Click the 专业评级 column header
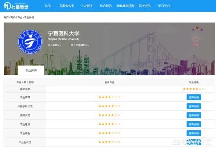The image size is (216, 149). pyautogui.click(x=194, y=82)
